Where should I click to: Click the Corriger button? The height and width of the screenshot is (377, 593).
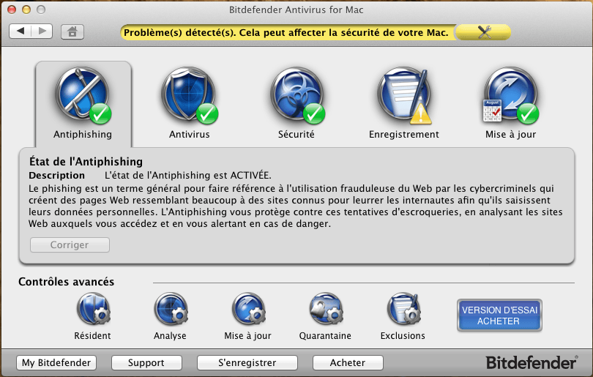tap(70, 245)
